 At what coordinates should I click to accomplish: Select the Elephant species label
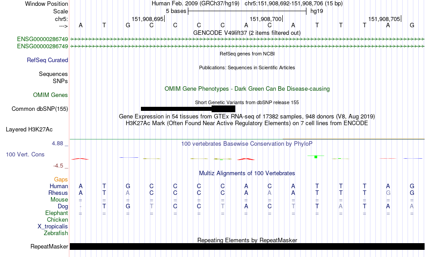[56, 213]
